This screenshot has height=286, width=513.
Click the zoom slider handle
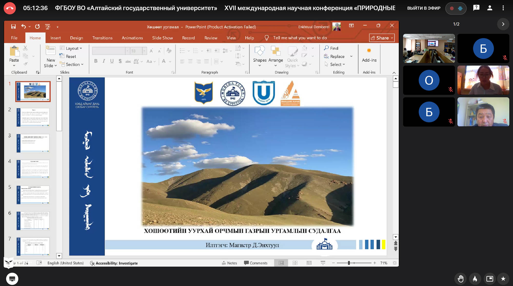click(x=349, y=263)
